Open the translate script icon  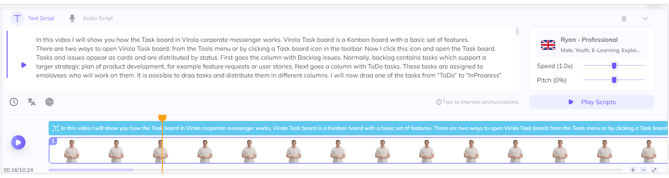point(32,102)
